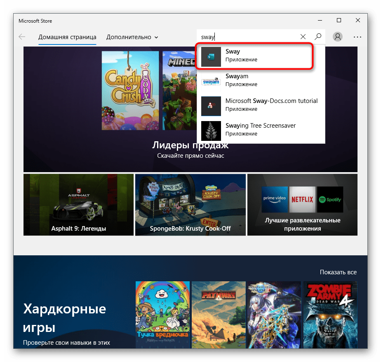
Task: Select Swaying Tree Screensaver suggestion
Action: 261,126
